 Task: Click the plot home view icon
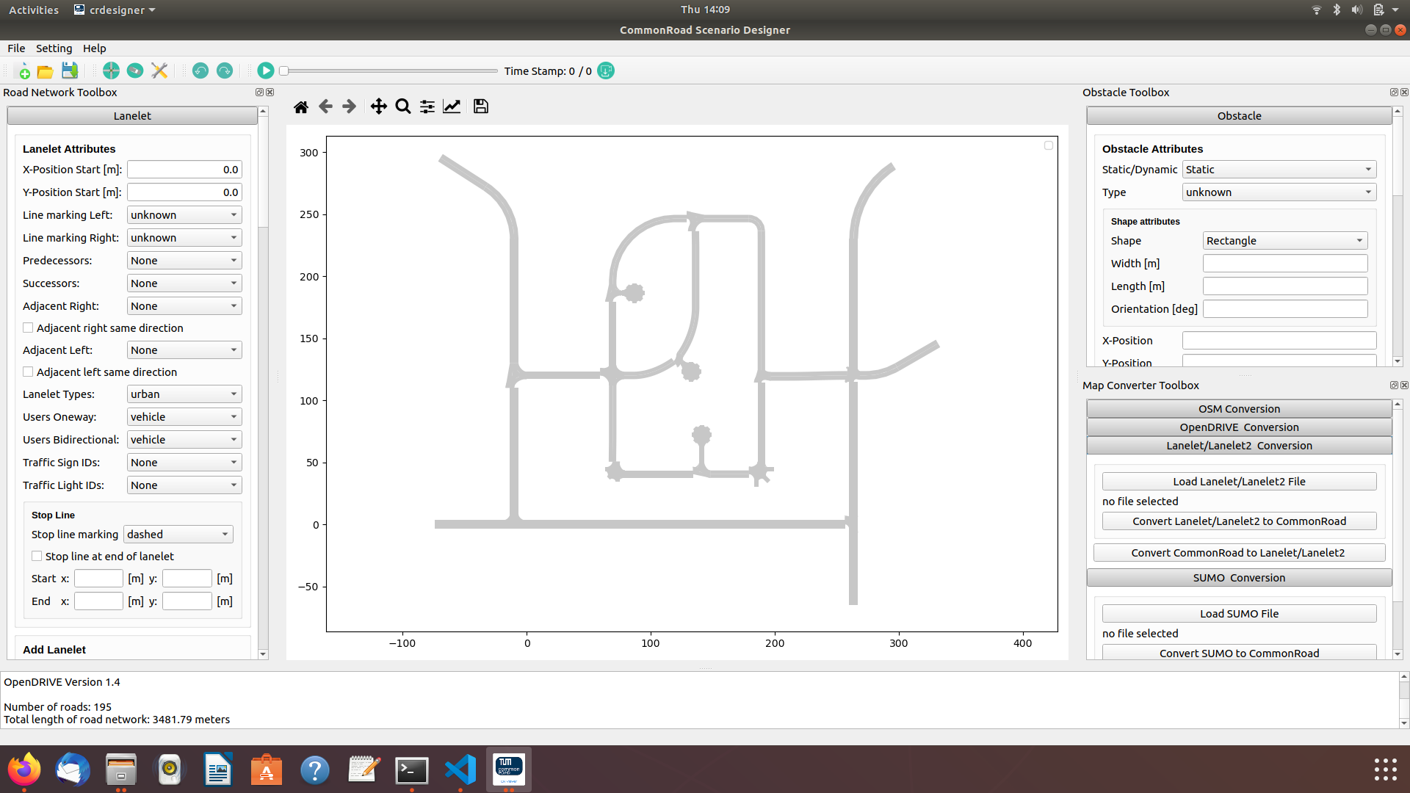[300, 107]
